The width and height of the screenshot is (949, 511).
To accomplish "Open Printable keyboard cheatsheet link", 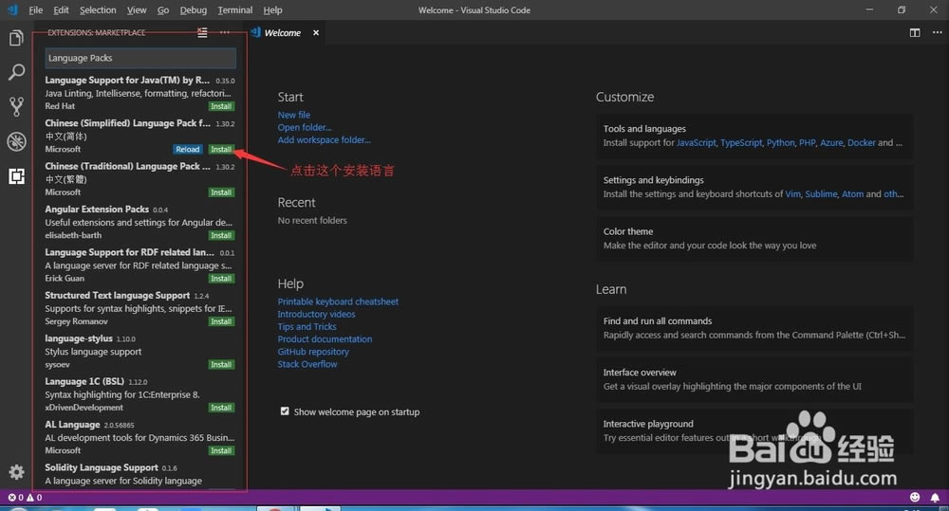I will 338,301.
